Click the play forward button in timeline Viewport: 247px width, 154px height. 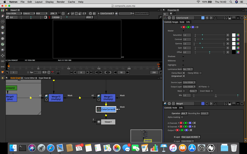coord(87,73)
